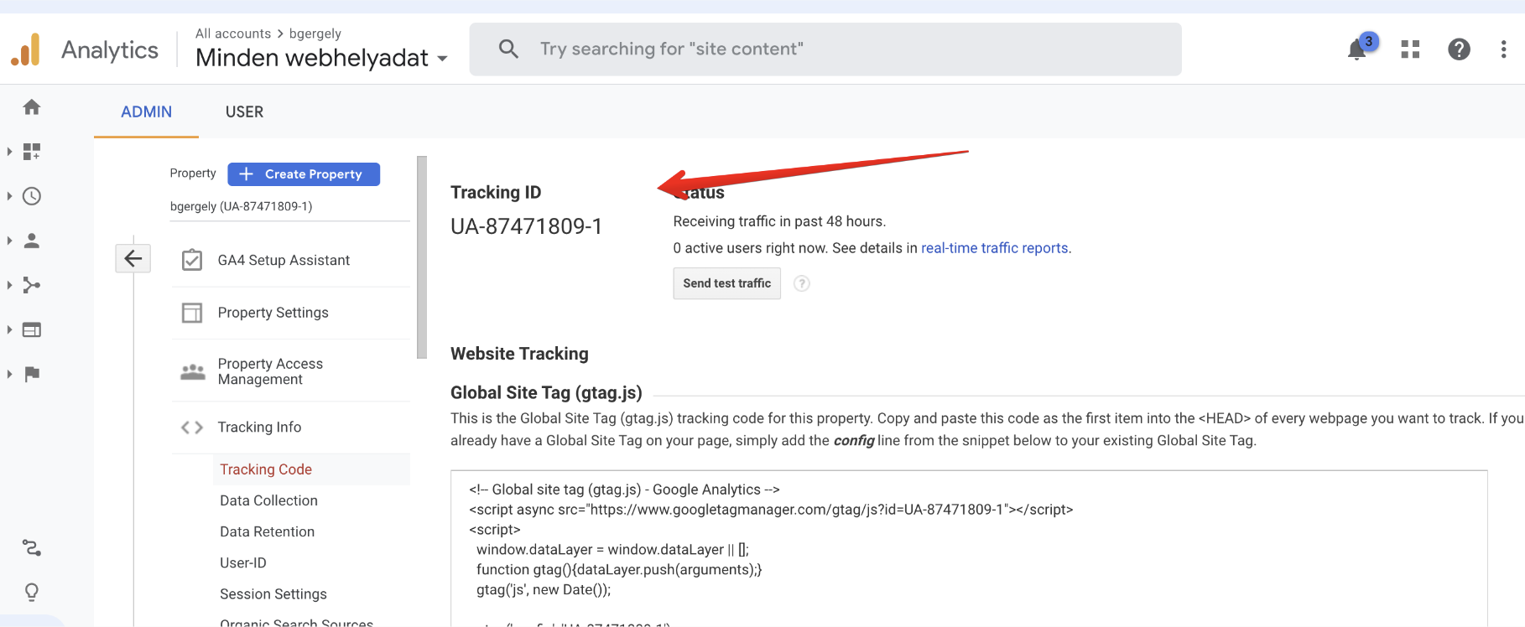The height and width of the screenshot is (627, 1525).
Task: Open the Discover lightbulb icon
Action: [x=32, y=593]
